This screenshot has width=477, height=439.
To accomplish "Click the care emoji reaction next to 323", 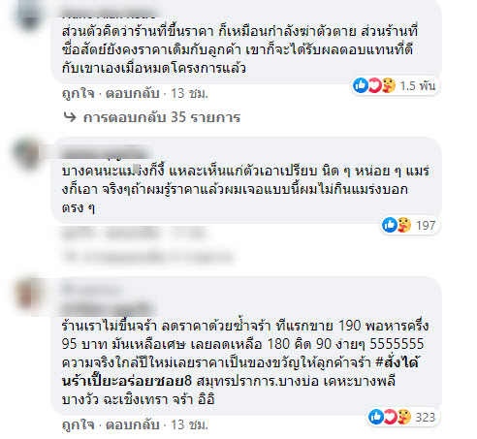I will [x=404, y=417].
